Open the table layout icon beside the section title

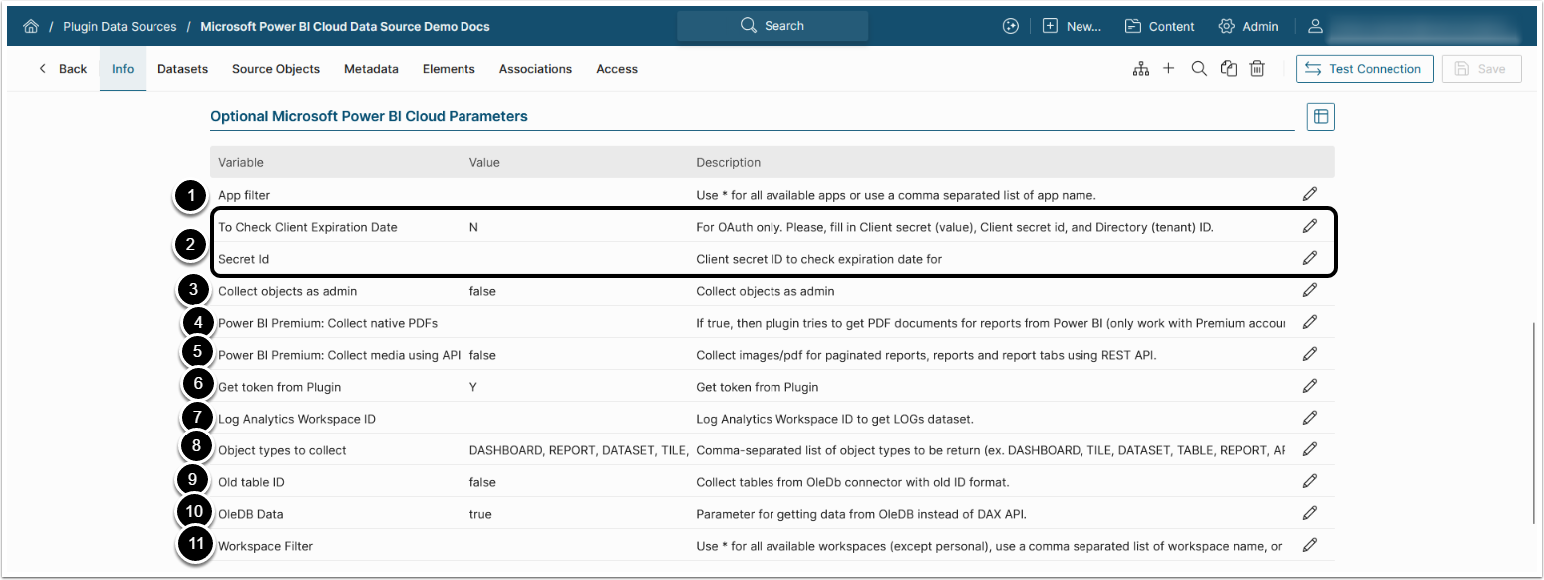tap(1321, 117)
